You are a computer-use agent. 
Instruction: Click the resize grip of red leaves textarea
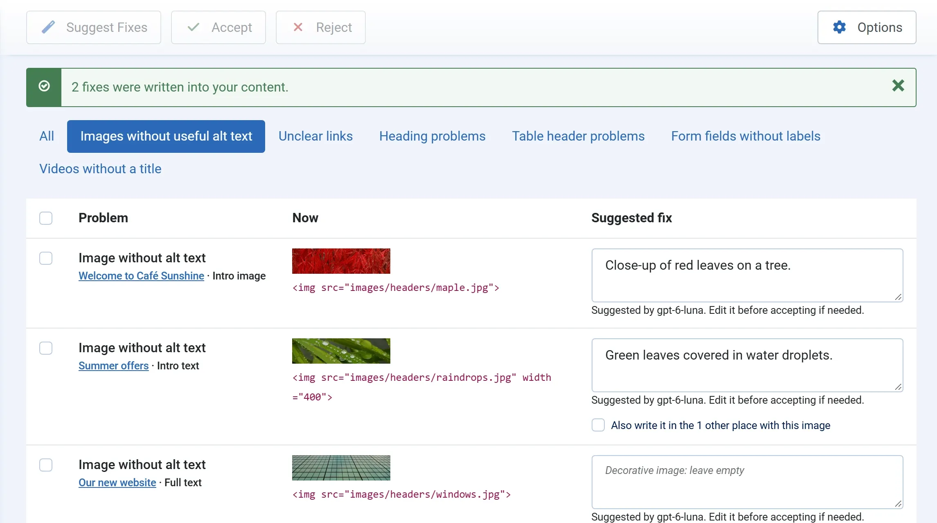[898, 297]
